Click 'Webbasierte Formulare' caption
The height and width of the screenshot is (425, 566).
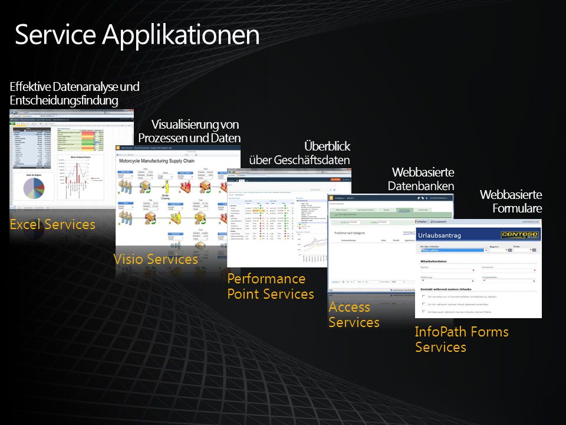click(x=511, y=201)
